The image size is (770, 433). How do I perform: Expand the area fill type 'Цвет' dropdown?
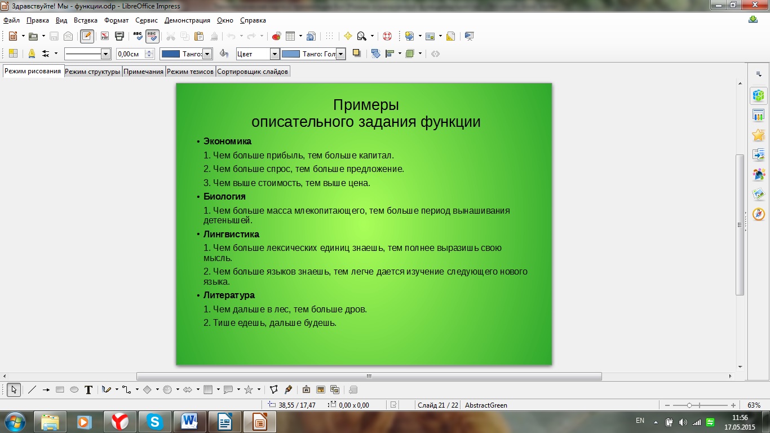(275, 54)
